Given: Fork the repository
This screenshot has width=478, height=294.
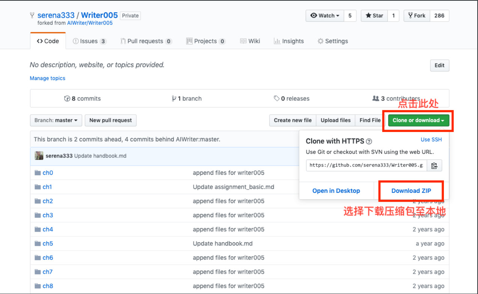Looking at the screenshot, I should coord(417,15).
